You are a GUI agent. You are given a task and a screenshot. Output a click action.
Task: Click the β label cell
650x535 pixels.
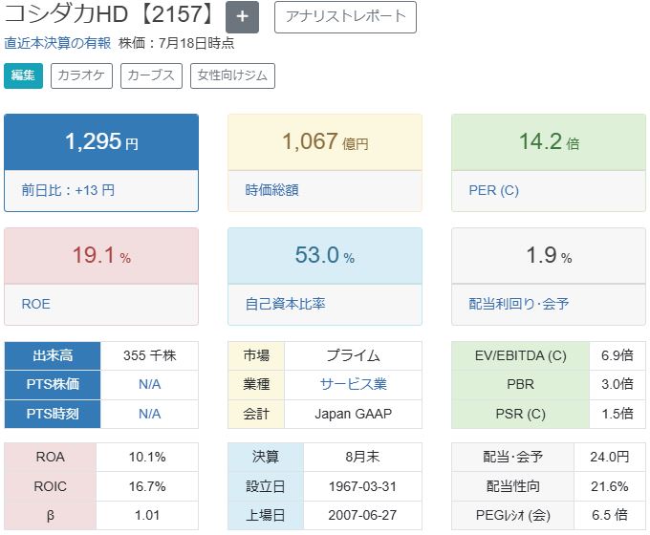[50, 516]
